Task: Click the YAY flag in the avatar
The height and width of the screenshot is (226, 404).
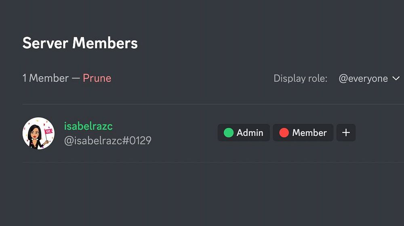Action: (48, 131)
